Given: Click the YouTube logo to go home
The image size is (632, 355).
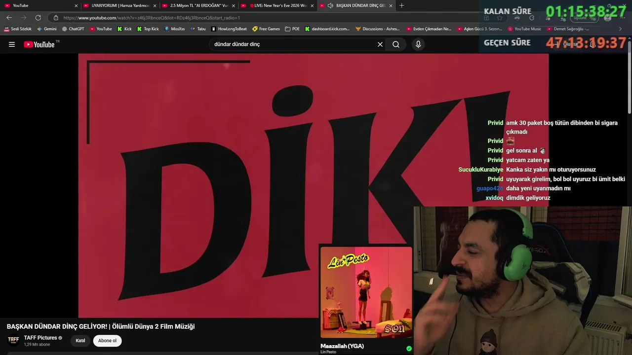Looking at the screenshot, I should pyautogui.click(x=39, y=44).
